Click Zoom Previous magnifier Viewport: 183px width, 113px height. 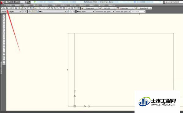point(58,8)
